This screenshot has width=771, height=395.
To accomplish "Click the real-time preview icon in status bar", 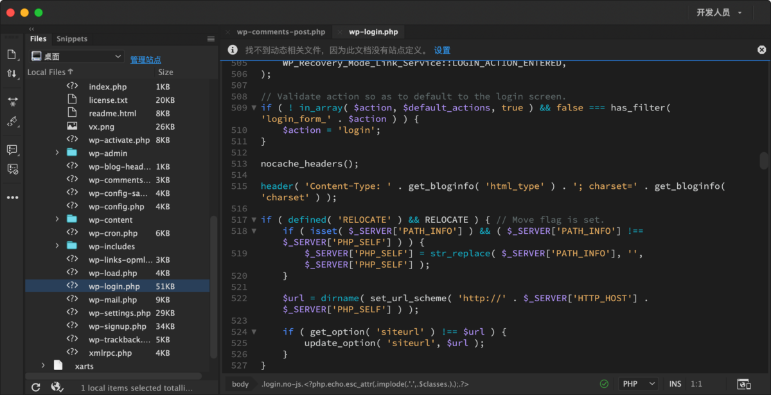I will pos(743,384).
